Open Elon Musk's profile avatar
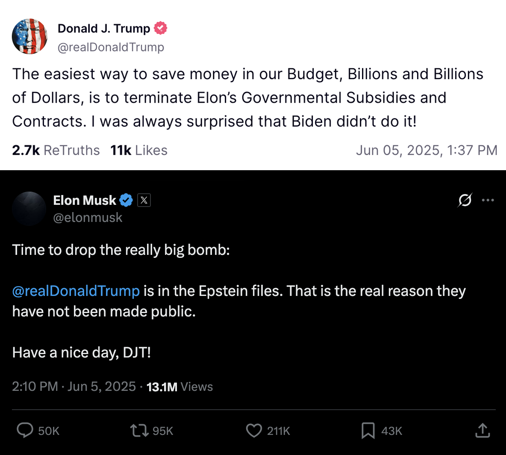 tap(29, 208)
